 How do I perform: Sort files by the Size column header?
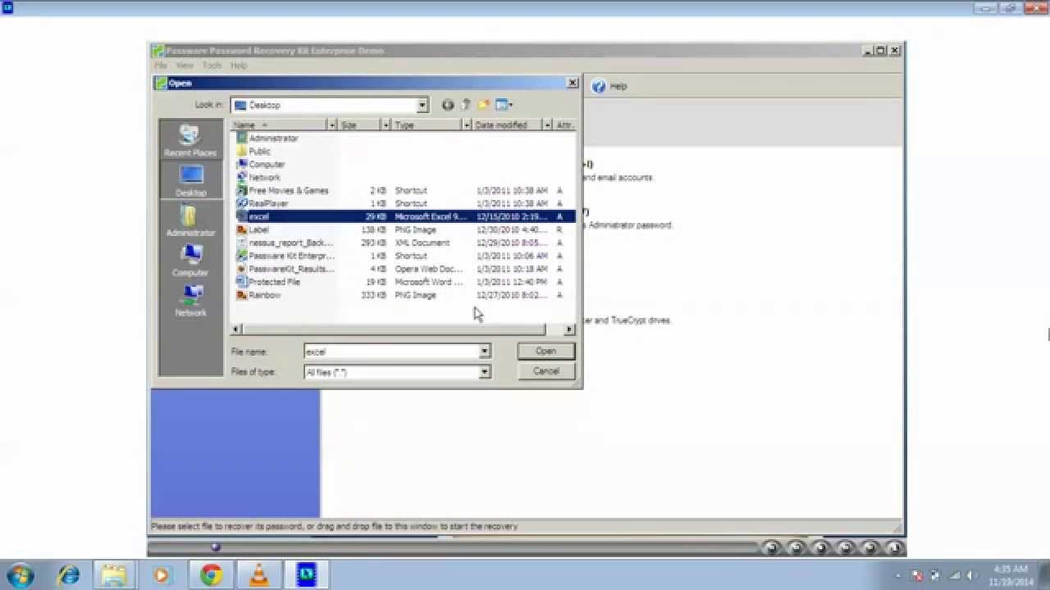pos(358,125)
